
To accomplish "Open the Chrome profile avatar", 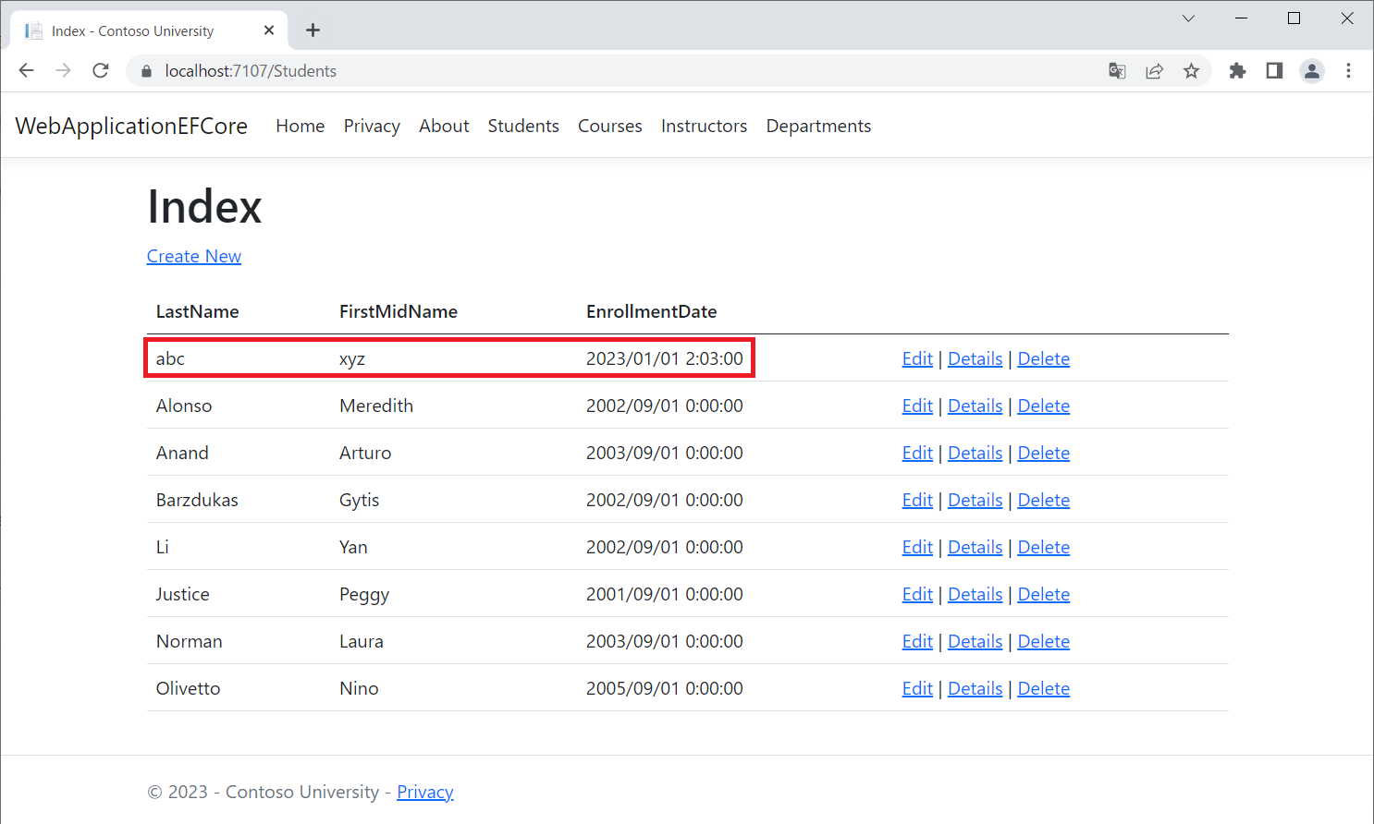I will (1311, 71).
